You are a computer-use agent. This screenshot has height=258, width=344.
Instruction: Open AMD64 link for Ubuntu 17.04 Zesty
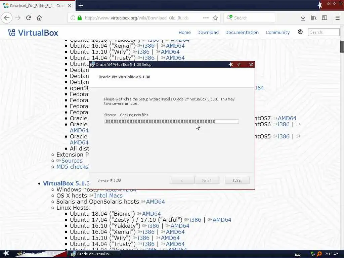coord(222,220)
